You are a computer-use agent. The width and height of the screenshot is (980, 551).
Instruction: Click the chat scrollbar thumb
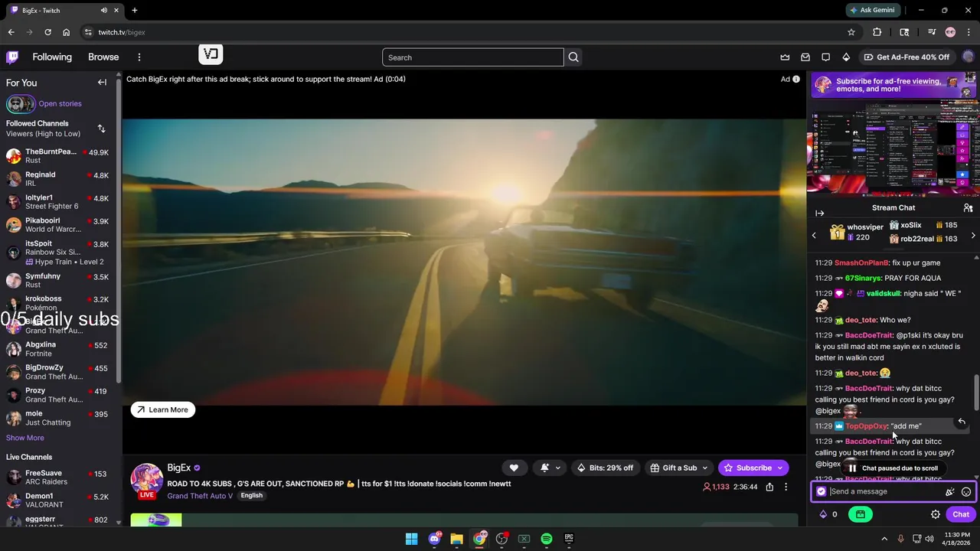[975, 393]
